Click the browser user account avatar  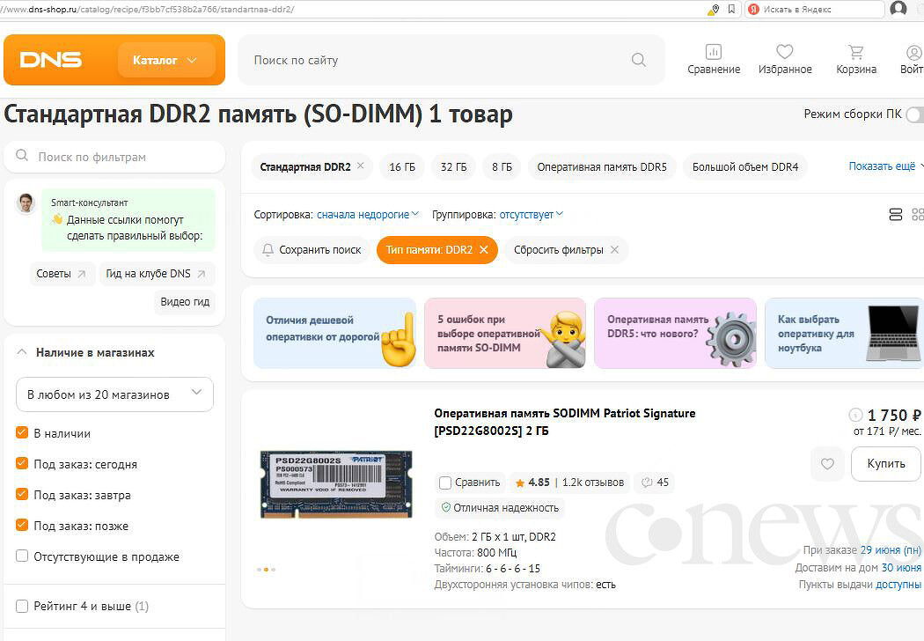tap(898, 9)
